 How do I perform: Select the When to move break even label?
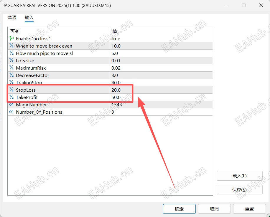(x=44, y=46)
